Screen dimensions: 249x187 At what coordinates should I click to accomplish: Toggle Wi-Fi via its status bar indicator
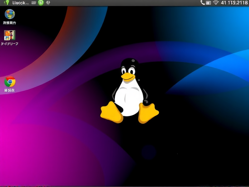(x=216, y=3)
